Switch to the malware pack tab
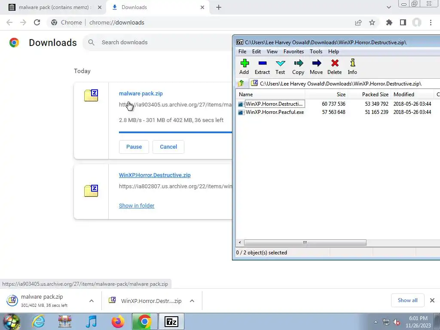 pos(53,8)
